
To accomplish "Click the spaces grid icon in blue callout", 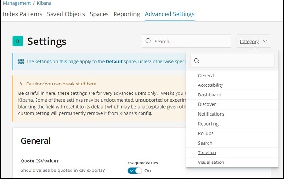I will [x=21, y=61].
